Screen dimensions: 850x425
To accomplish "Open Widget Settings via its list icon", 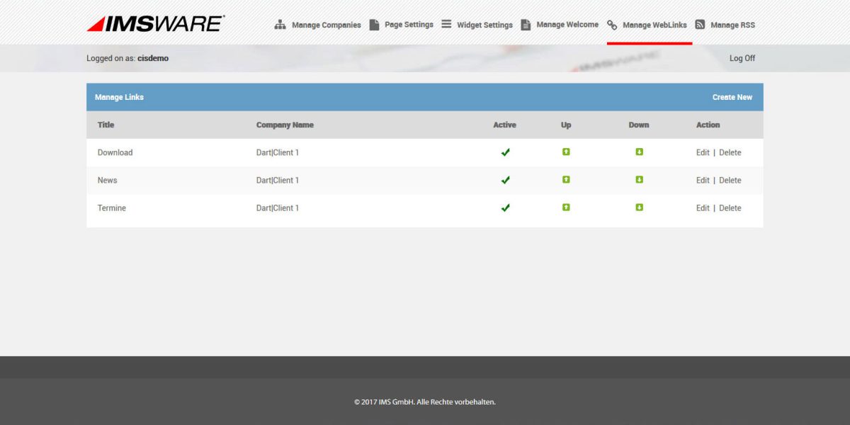I will (446, 23).
